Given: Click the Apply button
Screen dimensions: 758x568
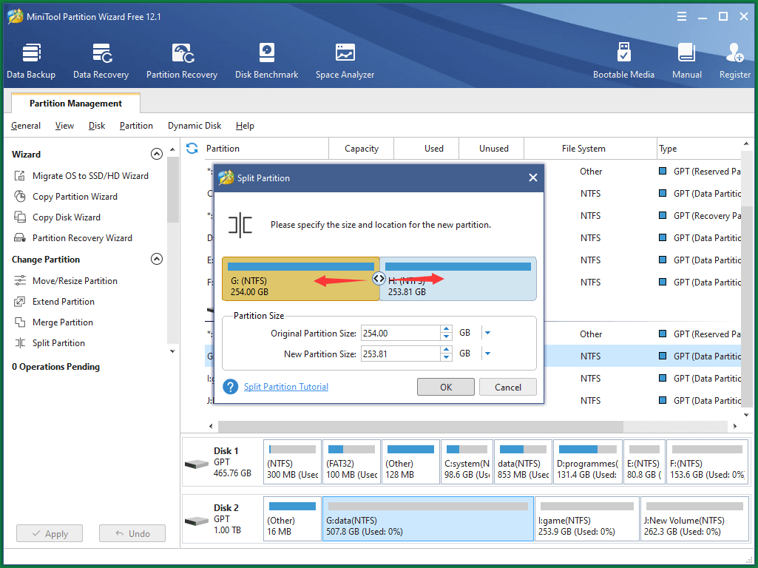Looking at the screenshot, I should point(50,534).
